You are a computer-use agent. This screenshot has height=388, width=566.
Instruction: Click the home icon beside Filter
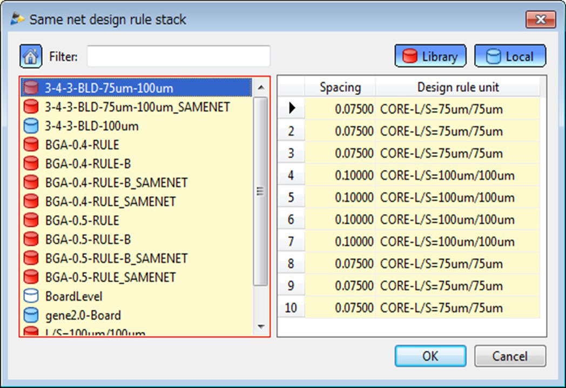pyautogui.click(x=31, y=56)
